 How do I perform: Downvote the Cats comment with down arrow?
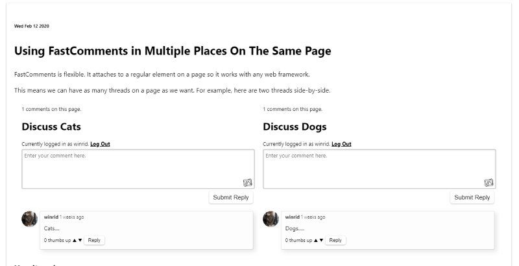coord(80,240)
